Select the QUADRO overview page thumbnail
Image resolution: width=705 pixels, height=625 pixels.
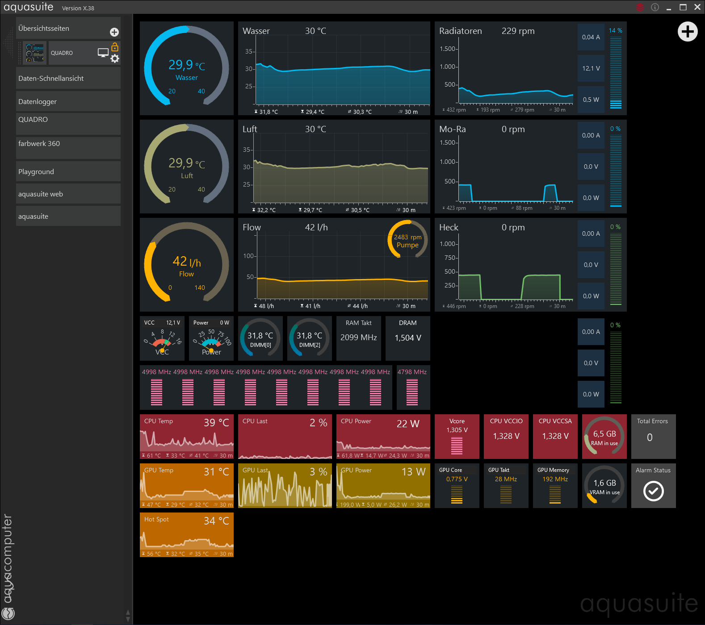click(x=35, y=53)
